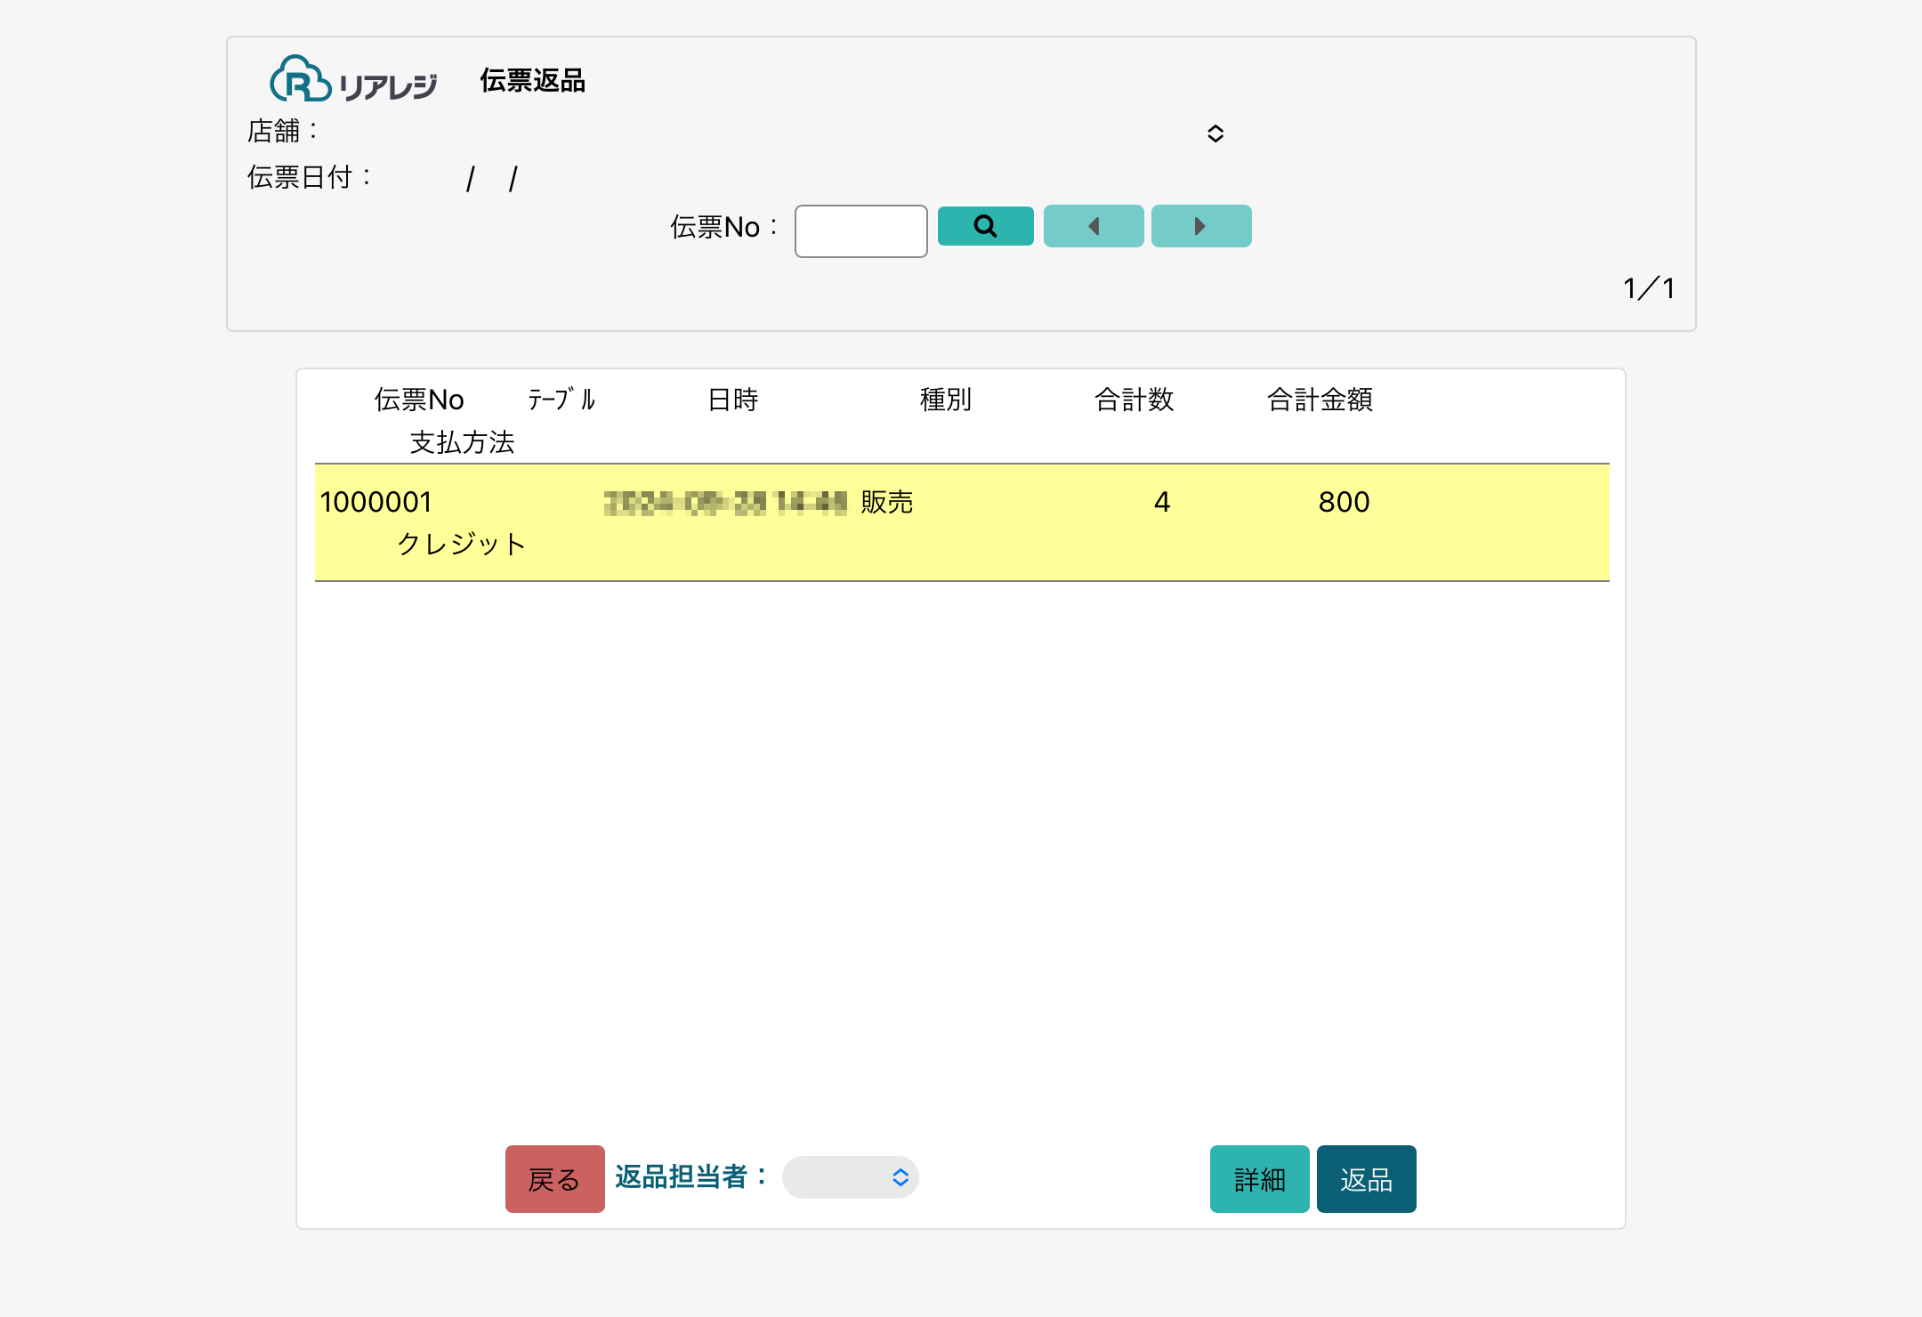Click the magnifier search button

[985, 226]
